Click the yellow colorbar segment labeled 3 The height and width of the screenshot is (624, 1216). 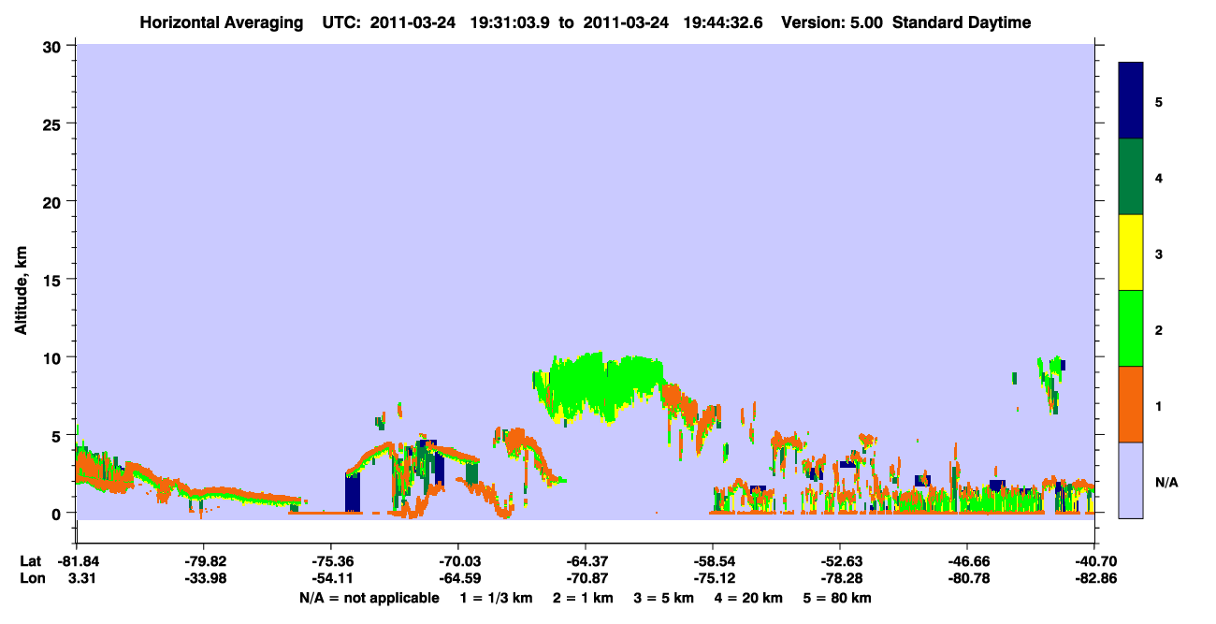1131,253
